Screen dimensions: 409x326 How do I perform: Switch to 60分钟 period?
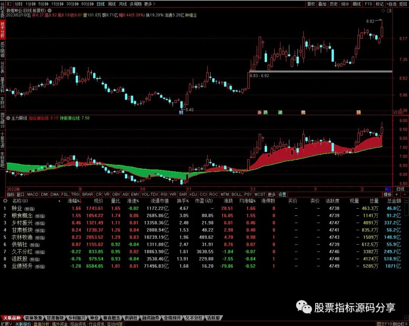[x=87, y=4]
